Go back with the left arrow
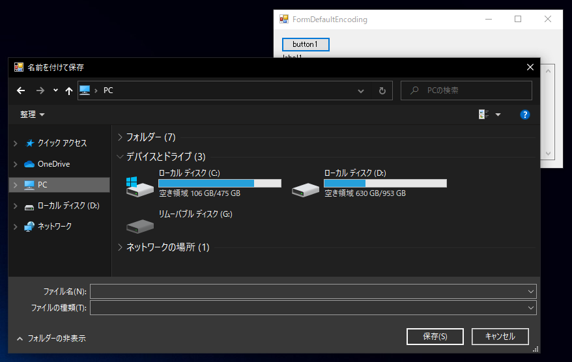Viewport: 572px width, 362px height. [x=21, y=90]
